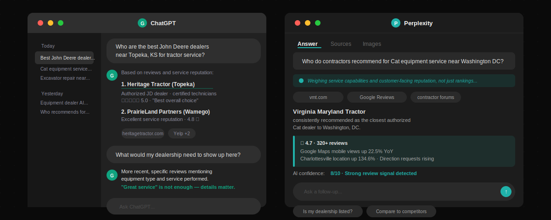This screenshot has height=220, width=551.
Task: Click the 'ChatGPT' window title text
Action: 163,23
